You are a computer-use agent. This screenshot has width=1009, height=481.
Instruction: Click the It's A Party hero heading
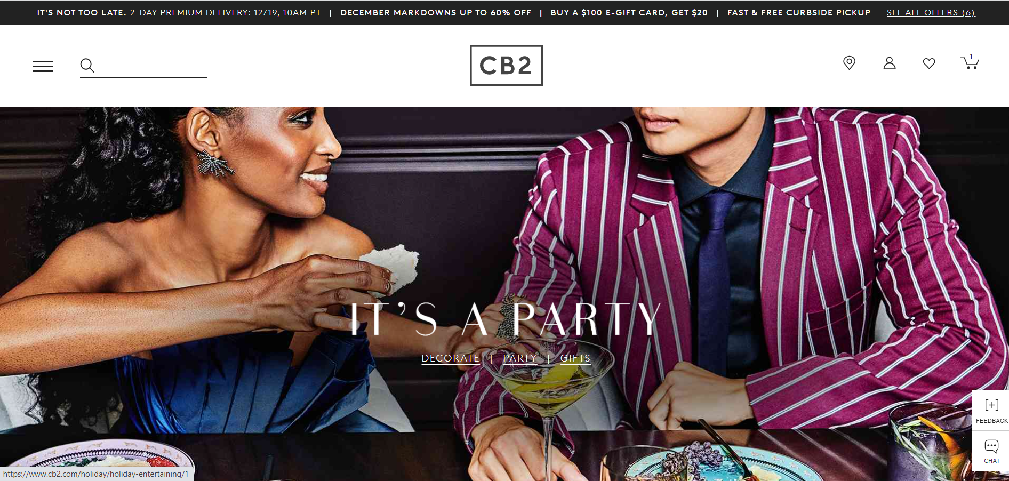coord(505,319)
